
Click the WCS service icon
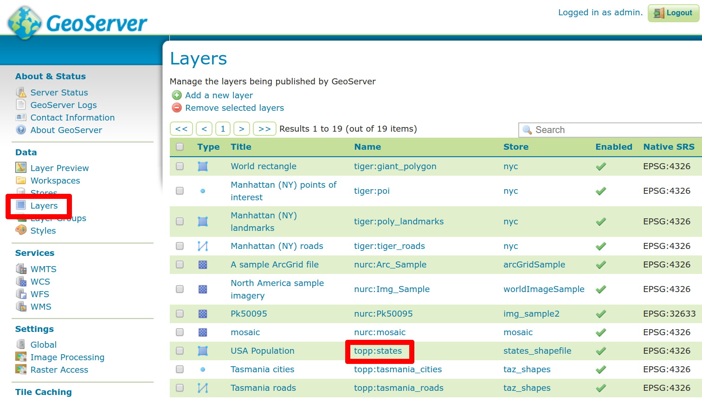click(21, 281)
